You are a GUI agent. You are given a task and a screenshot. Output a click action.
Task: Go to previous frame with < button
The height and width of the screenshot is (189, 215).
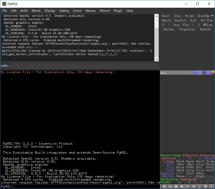169,25
